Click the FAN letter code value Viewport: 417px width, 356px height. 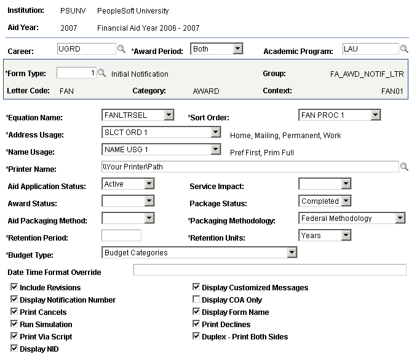tap(66, 91)
